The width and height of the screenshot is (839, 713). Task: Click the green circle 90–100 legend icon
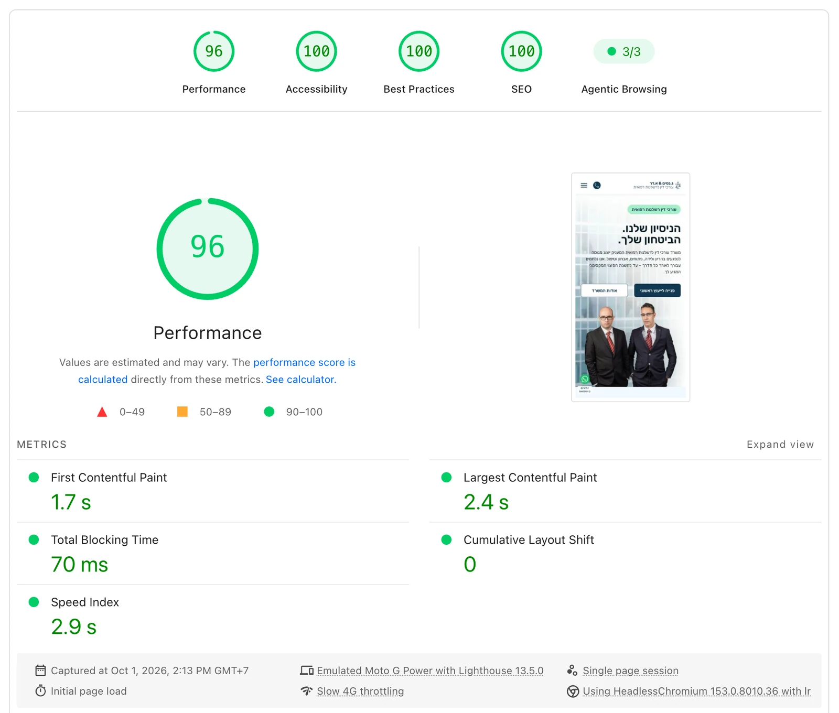coord(269,412)
